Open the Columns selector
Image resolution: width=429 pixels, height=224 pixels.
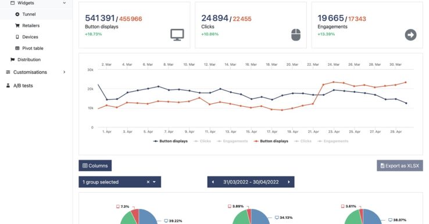[95, 165]
